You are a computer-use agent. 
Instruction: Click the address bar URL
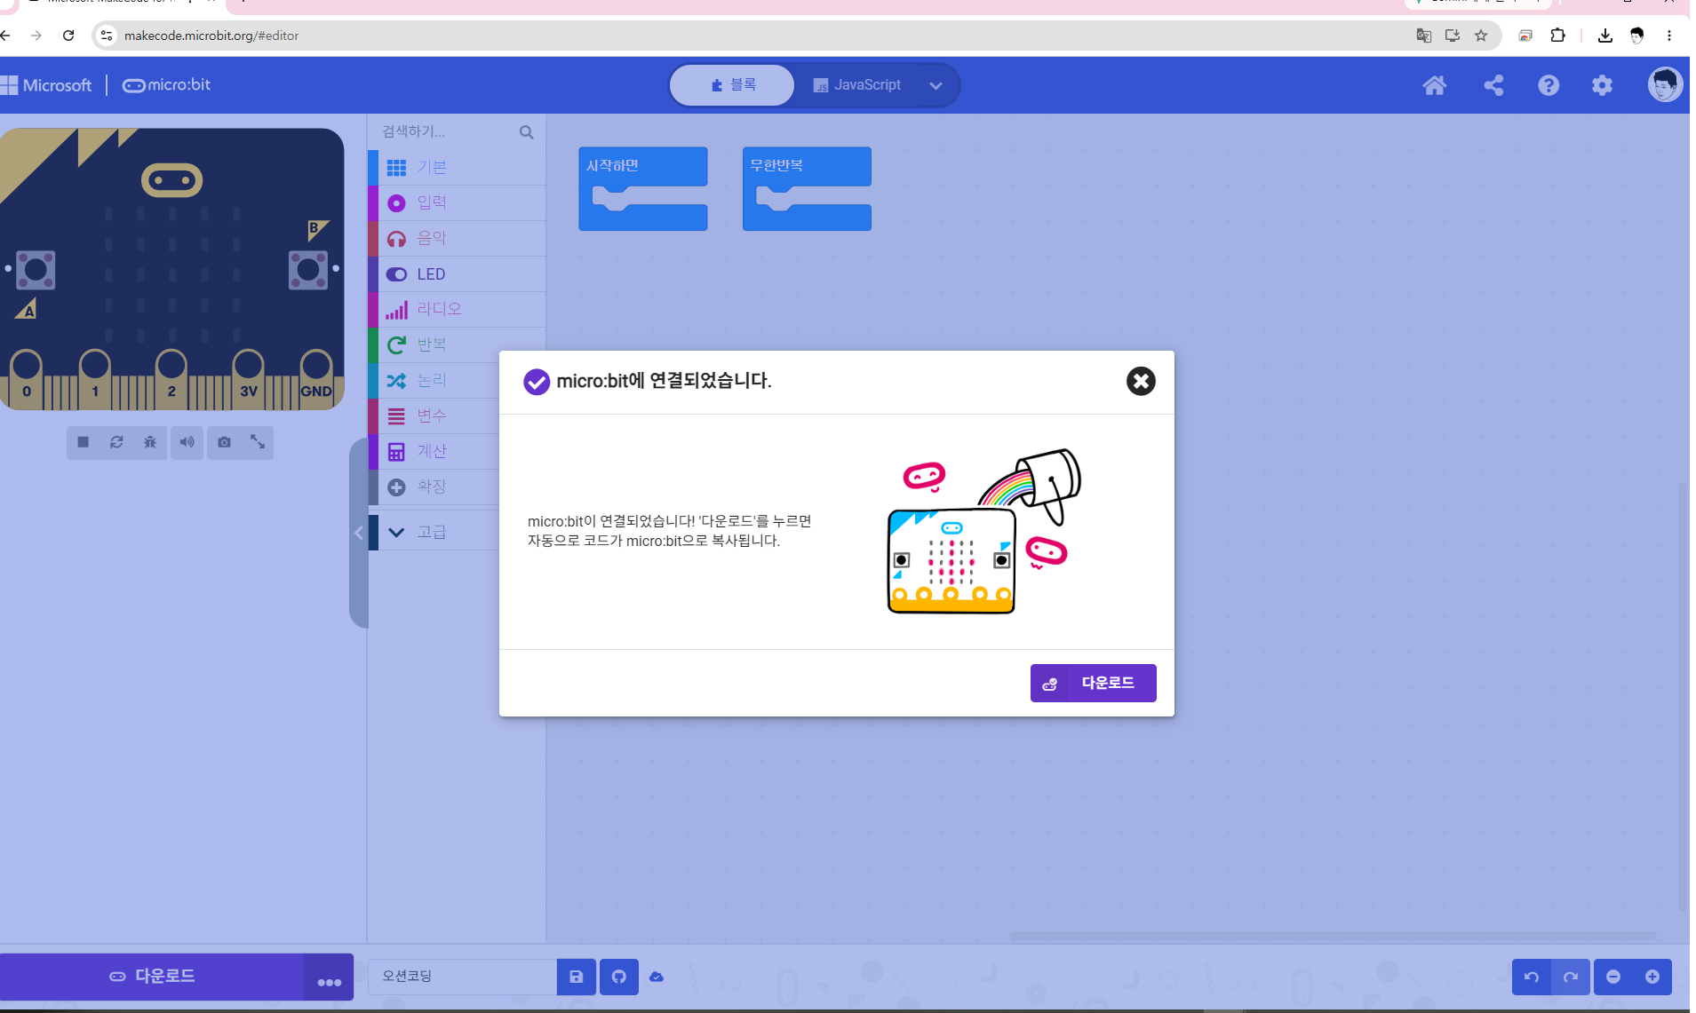click(211, 36)
